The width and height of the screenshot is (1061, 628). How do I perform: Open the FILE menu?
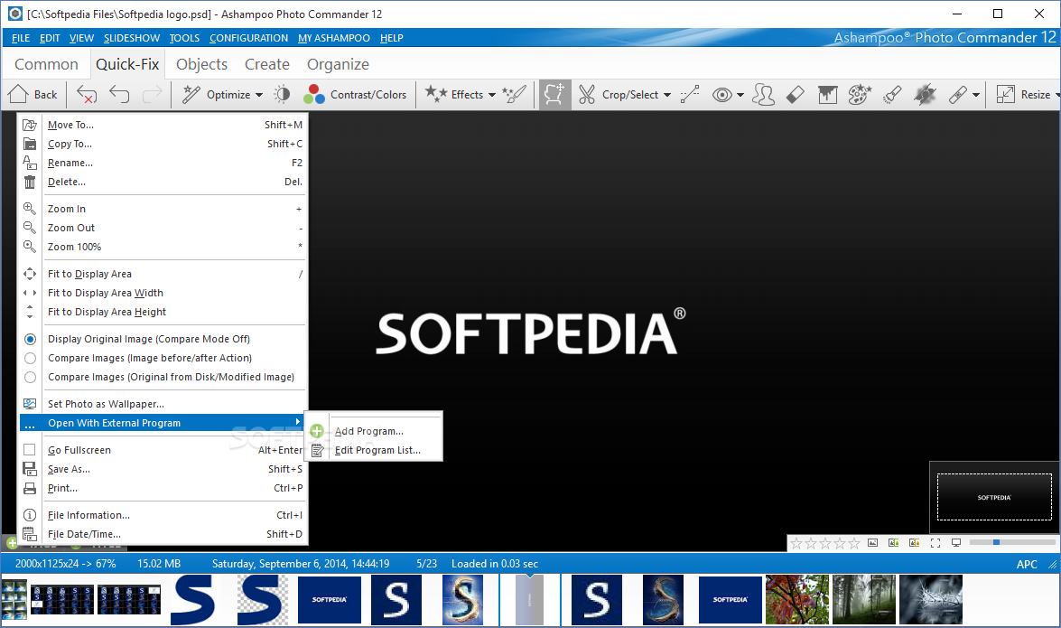click(20, 38)
